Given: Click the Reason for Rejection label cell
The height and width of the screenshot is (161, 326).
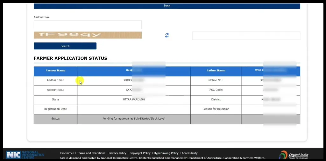Looking at the screenshot, I should pos(216,109).
